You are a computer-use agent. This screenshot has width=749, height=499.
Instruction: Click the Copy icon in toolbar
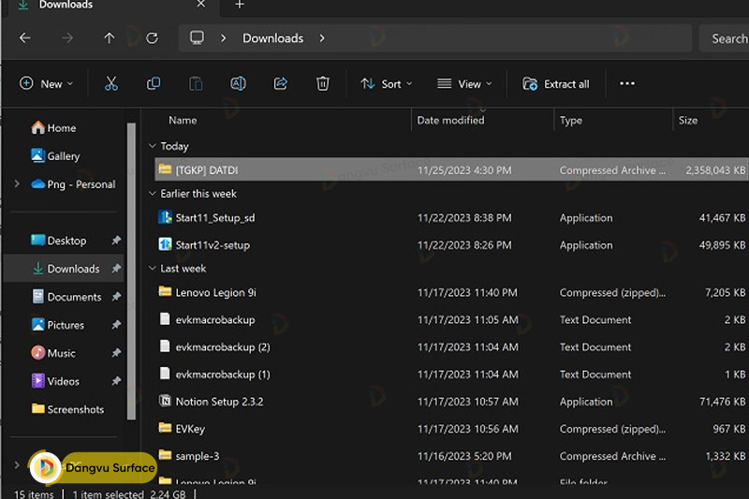click(154, 83)
